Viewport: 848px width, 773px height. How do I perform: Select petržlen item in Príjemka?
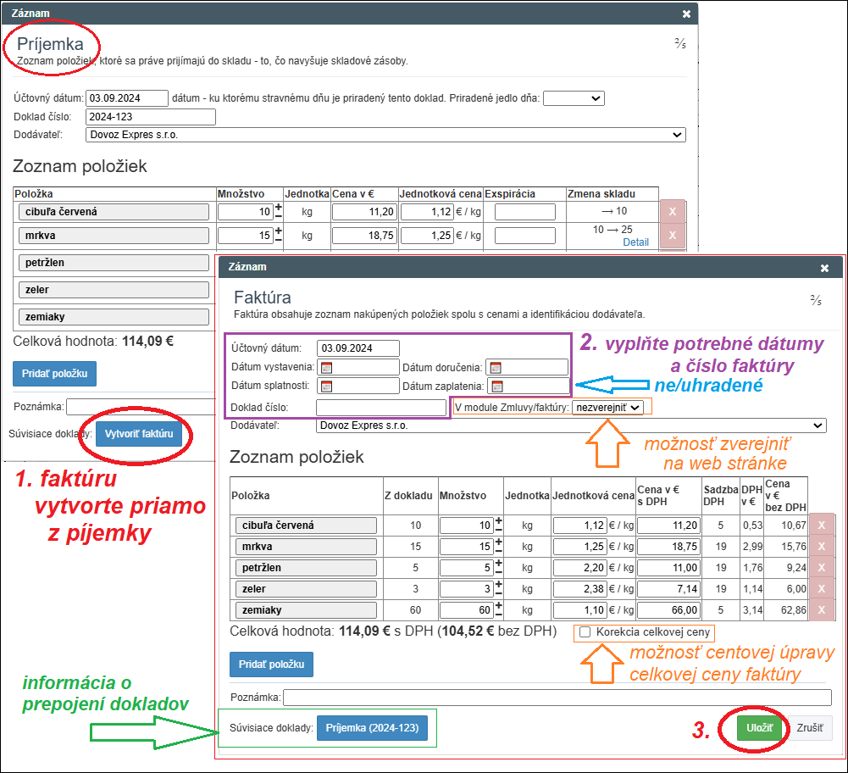[x=114, y=263]
